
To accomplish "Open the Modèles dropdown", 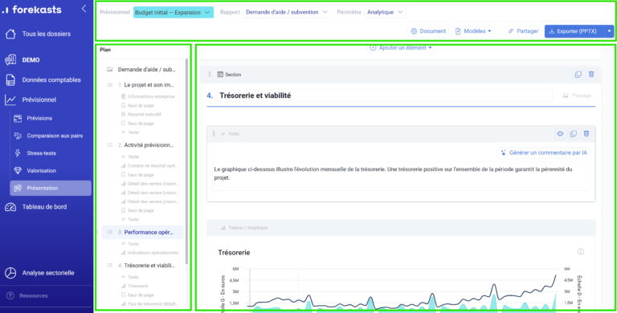I will coord(473,31).
